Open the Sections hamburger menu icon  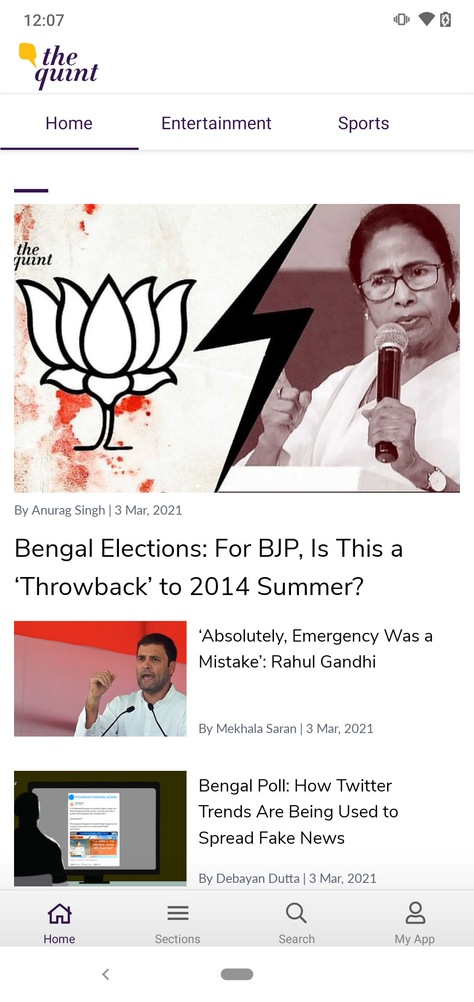click(178, 913)
